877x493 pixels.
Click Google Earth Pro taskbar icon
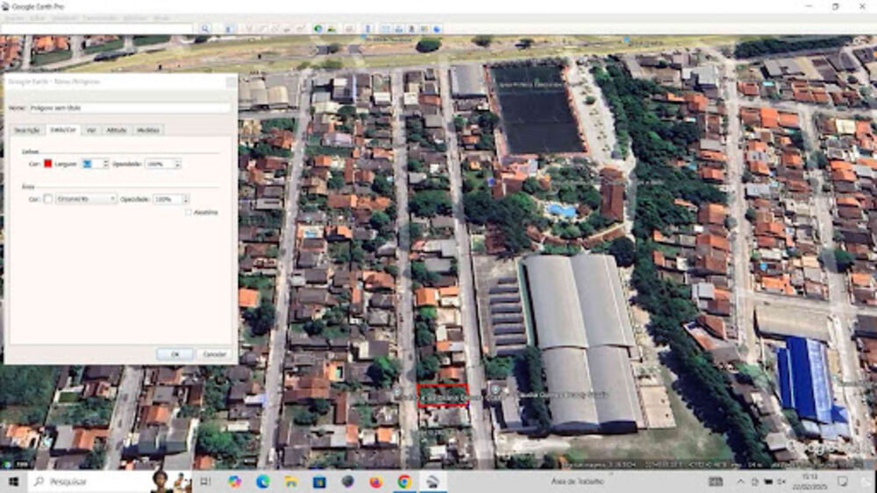pyautogui.click(x=433, y=482)
